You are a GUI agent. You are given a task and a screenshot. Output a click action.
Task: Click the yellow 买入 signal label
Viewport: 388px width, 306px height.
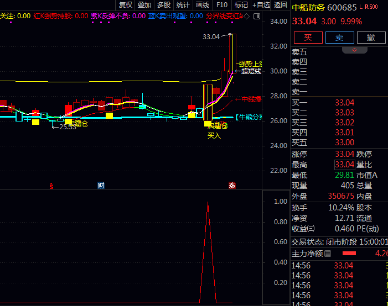[214, 135]
